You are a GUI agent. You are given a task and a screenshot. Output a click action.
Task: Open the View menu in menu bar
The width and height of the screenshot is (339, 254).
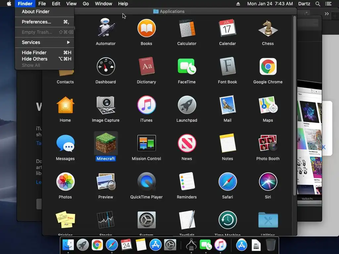click(x=72, y=4)
